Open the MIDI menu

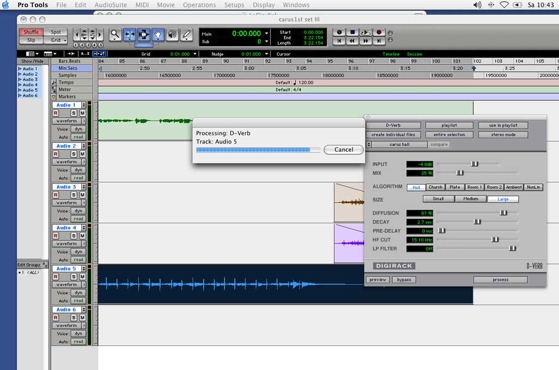click(x=142, y=5)
